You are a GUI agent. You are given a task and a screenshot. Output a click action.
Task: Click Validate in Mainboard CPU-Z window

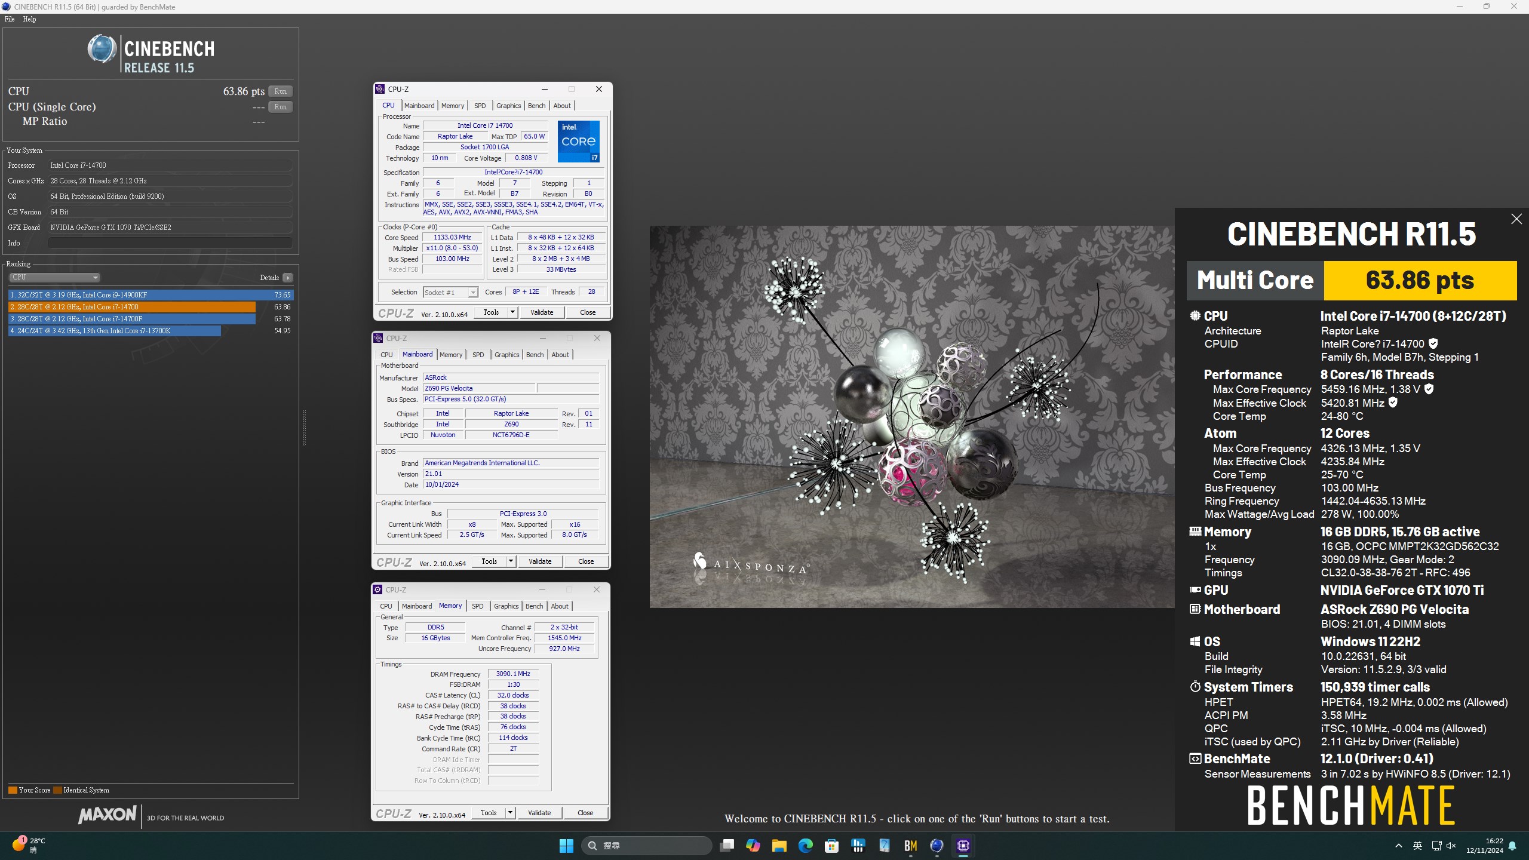click(x=540, y=561)
